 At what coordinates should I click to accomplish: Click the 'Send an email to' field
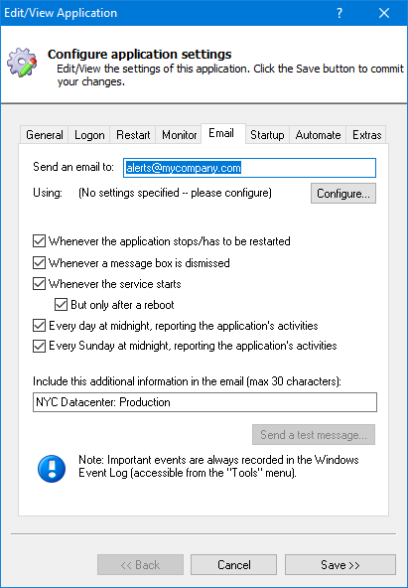coord(249,168)
